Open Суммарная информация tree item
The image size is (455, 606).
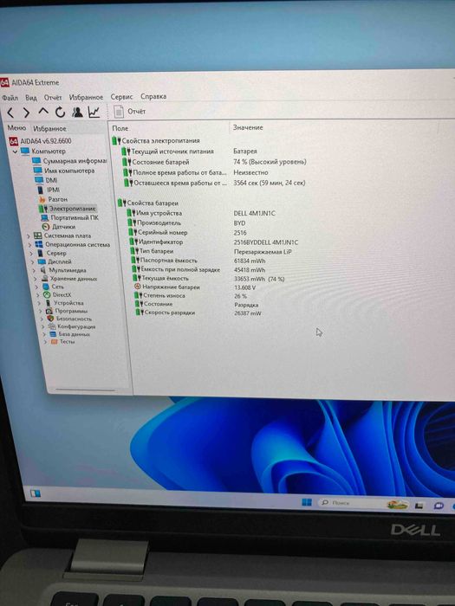[x=69, y=161]
